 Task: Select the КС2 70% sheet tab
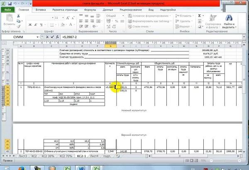pyautogui.click(x=66, y=156)
